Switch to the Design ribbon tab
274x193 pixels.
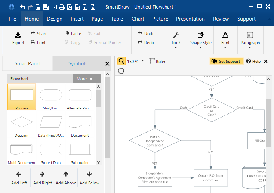click(55, 19)
